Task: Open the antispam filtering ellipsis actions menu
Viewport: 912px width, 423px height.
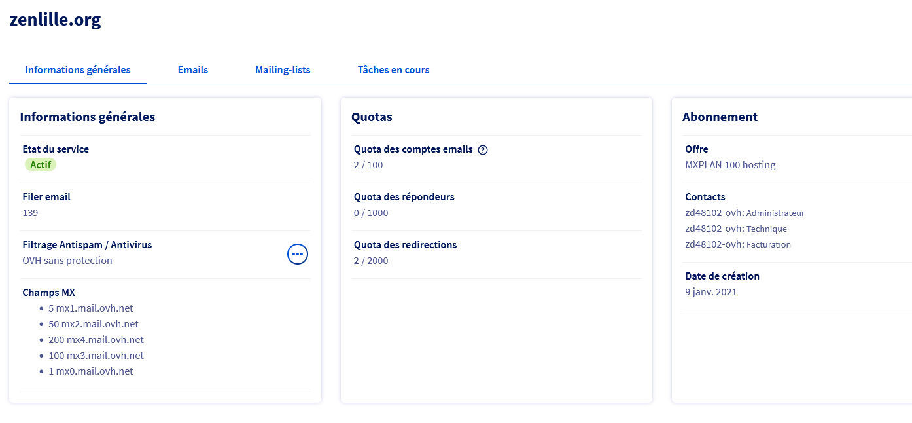Action: 298,253
